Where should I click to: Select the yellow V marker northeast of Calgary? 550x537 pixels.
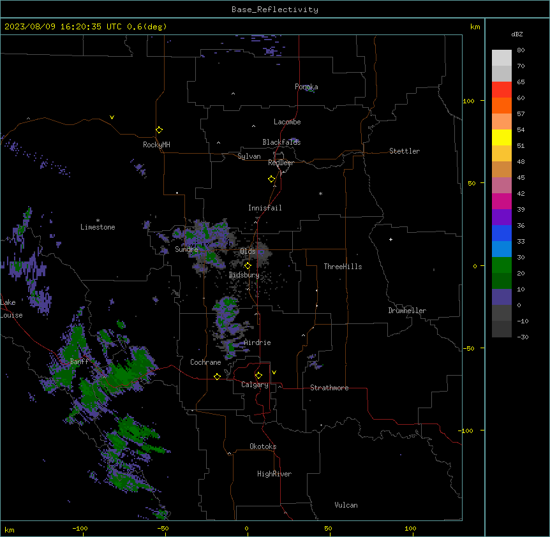[274, 372]
